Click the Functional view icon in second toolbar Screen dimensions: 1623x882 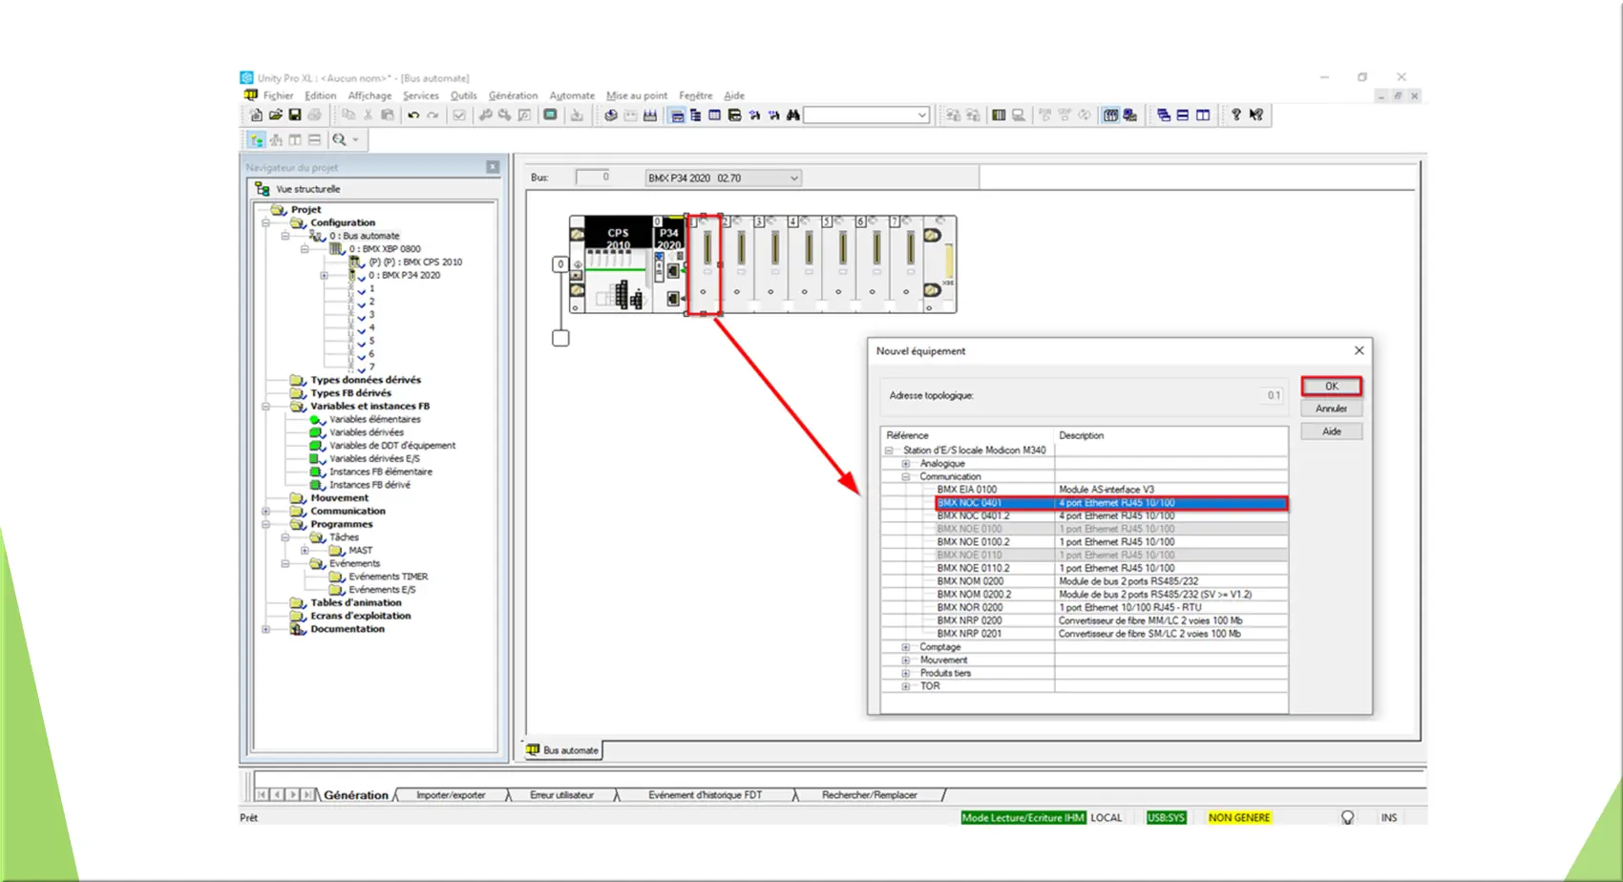pos(276,140)
